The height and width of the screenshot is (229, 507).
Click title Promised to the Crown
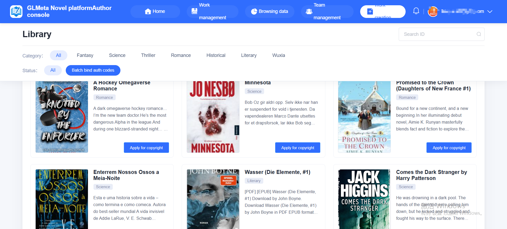pyautogui.click(x=433, y=86)
